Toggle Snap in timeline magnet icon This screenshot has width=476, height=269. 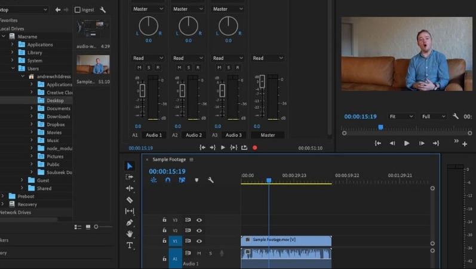[x=168, y=180]
